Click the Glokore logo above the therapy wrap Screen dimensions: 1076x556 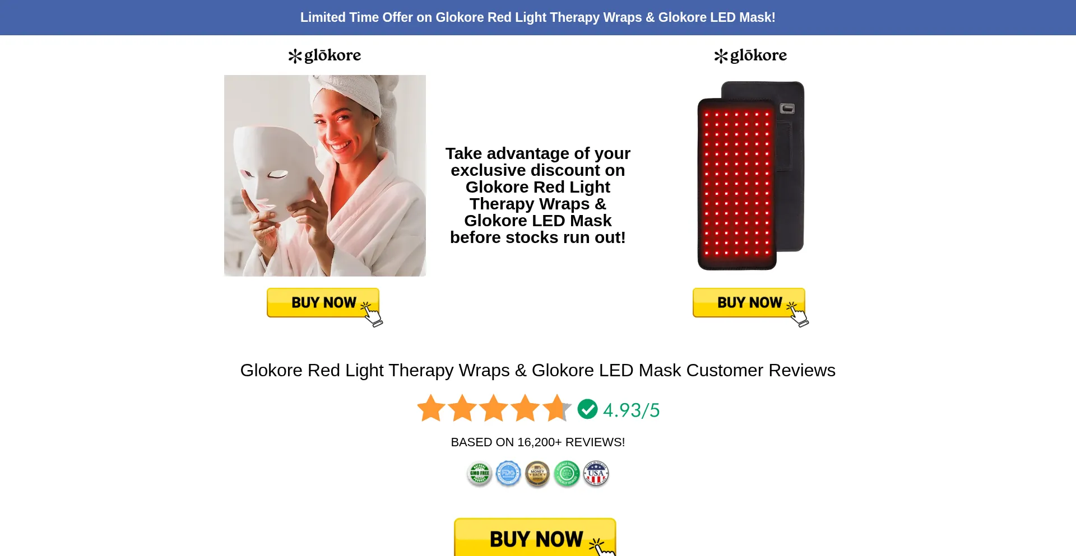coord(751,55)
